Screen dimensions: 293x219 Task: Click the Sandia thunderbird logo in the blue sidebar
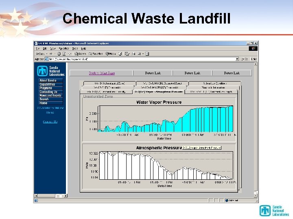(42, 71)
